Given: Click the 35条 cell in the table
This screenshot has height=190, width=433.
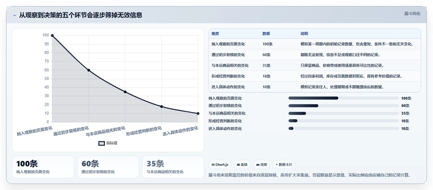Looking at the screenshot, I should pos(267,66).
